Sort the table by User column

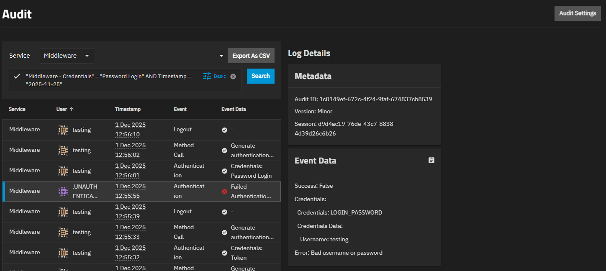(62, 109)
